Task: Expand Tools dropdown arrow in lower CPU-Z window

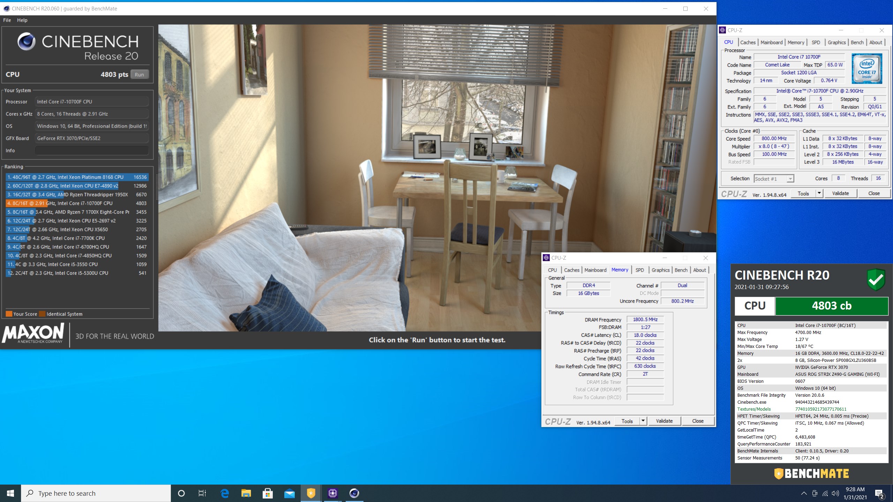Action: click(x=643, y=421)
